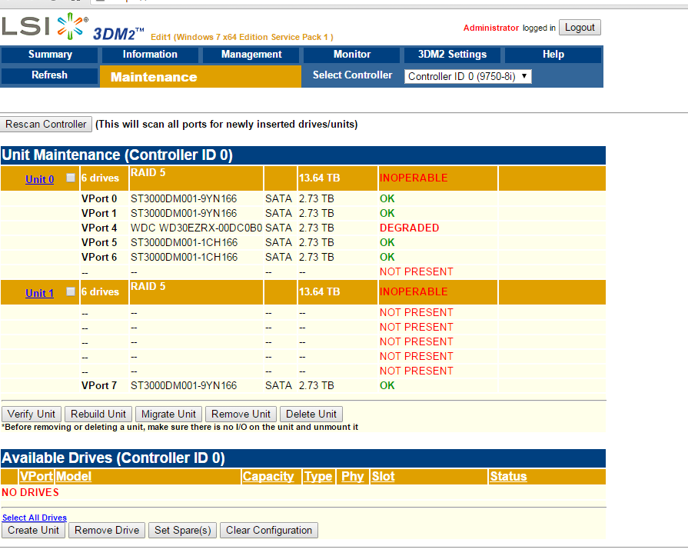Click the Refresh button
The image size is (688, 556).
[50, 75]
